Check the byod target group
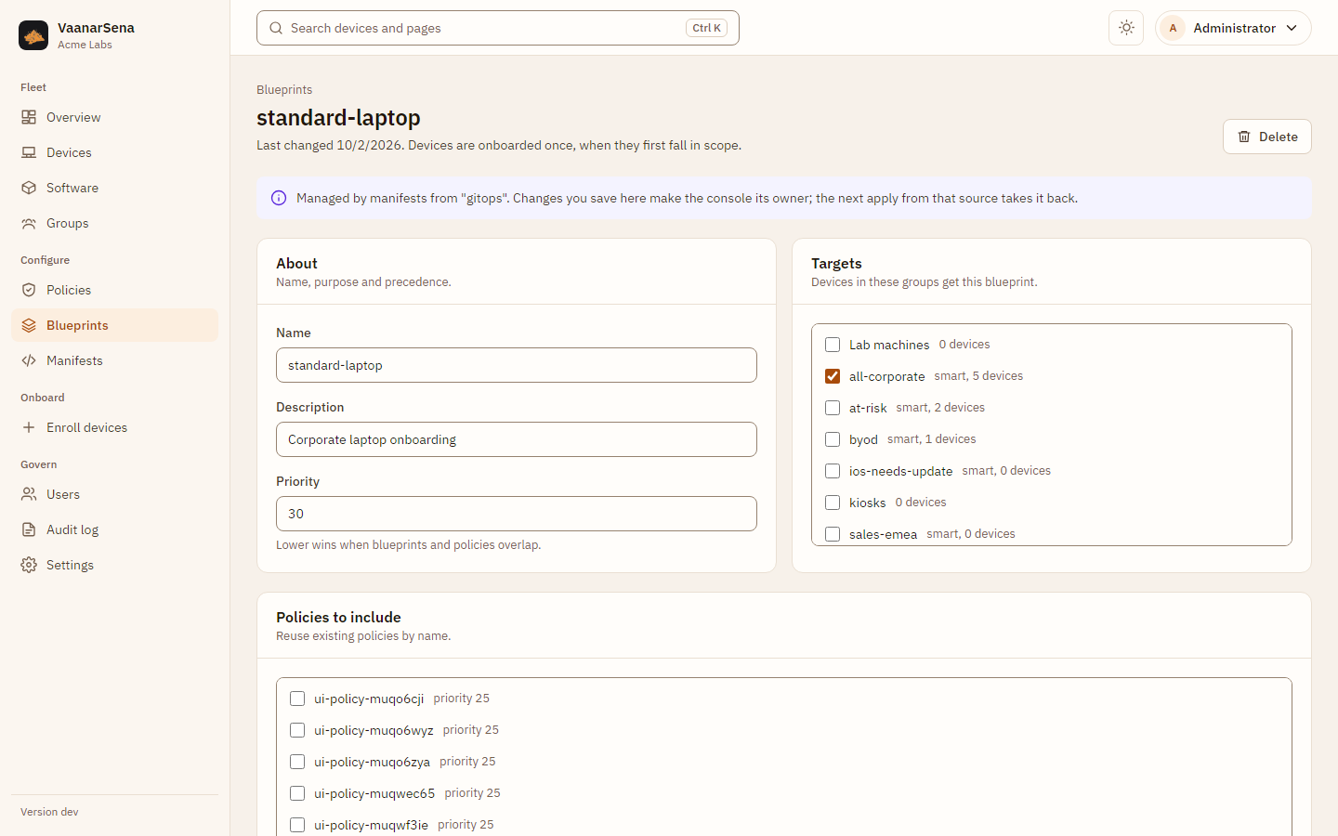The width and height of the screenshot is (1338, 836). 833,439
